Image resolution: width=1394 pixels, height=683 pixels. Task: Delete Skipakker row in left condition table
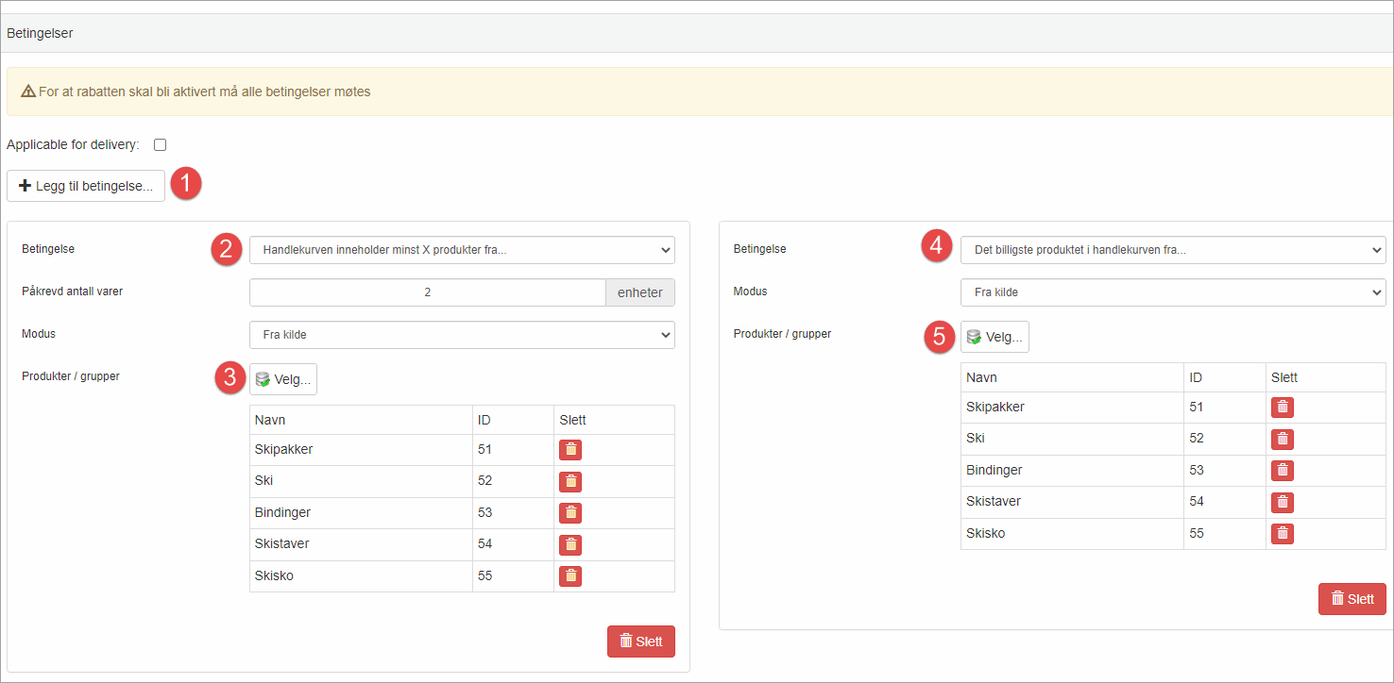coord(570,450)
